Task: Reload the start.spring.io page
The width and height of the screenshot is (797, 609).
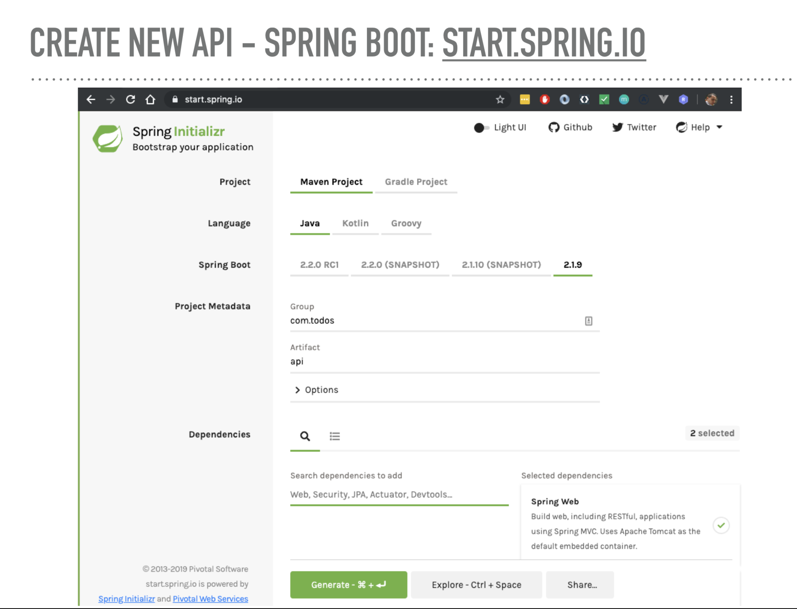Action: [130, 99]
